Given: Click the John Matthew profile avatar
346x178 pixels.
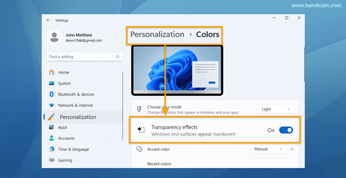Looking at the screenshot, I should pyautogui.click(x=55, y=37).
